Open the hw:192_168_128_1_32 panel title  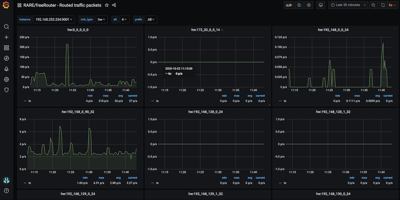click(333, 112)
